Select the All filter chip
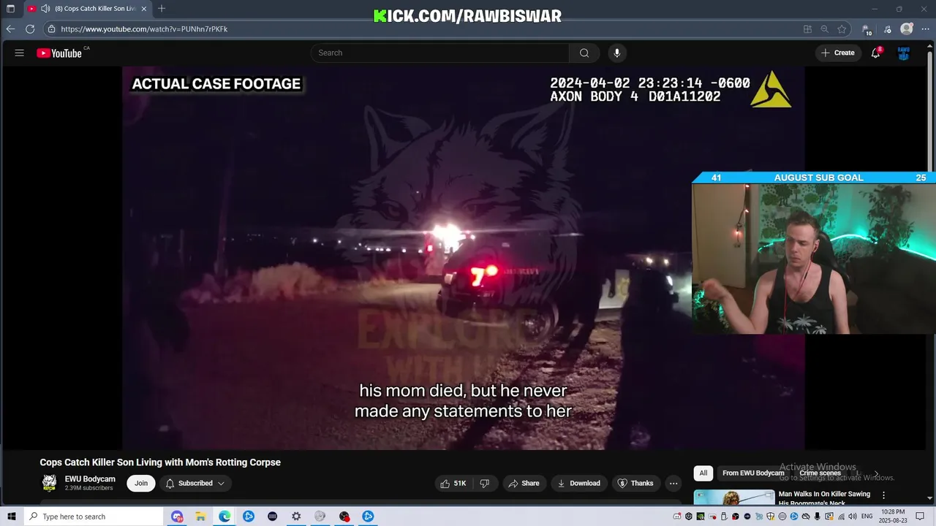Viewport: 936px width, 526px height. 703,473
